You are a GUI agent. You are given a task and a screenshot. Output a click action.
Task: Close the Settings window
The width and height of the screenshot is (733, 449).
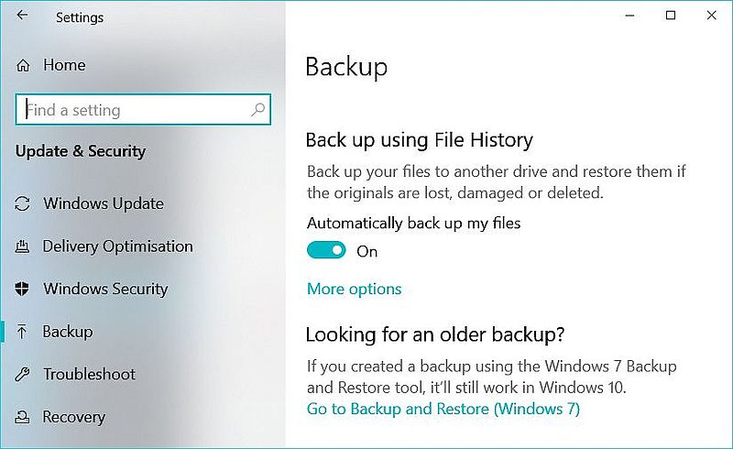(712, 16)
